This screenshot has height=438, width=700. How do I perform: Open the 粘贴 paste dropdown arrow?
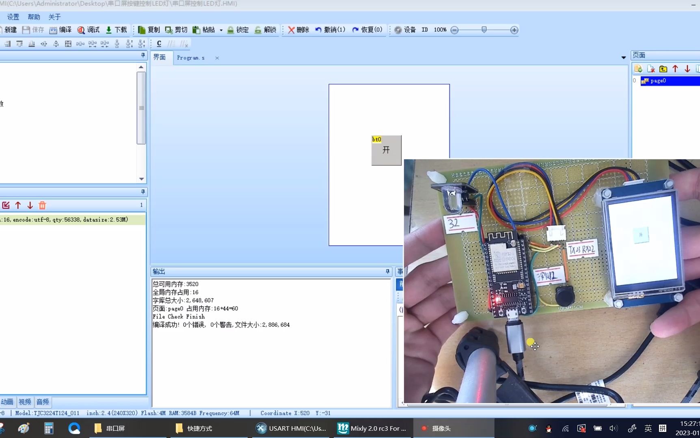[221, 30]
